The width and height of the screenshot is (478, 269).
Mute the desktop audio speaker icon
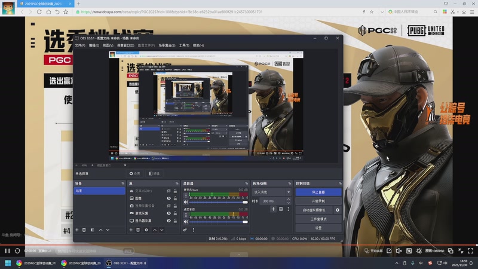pyautogui.click(x=186, y=222)
